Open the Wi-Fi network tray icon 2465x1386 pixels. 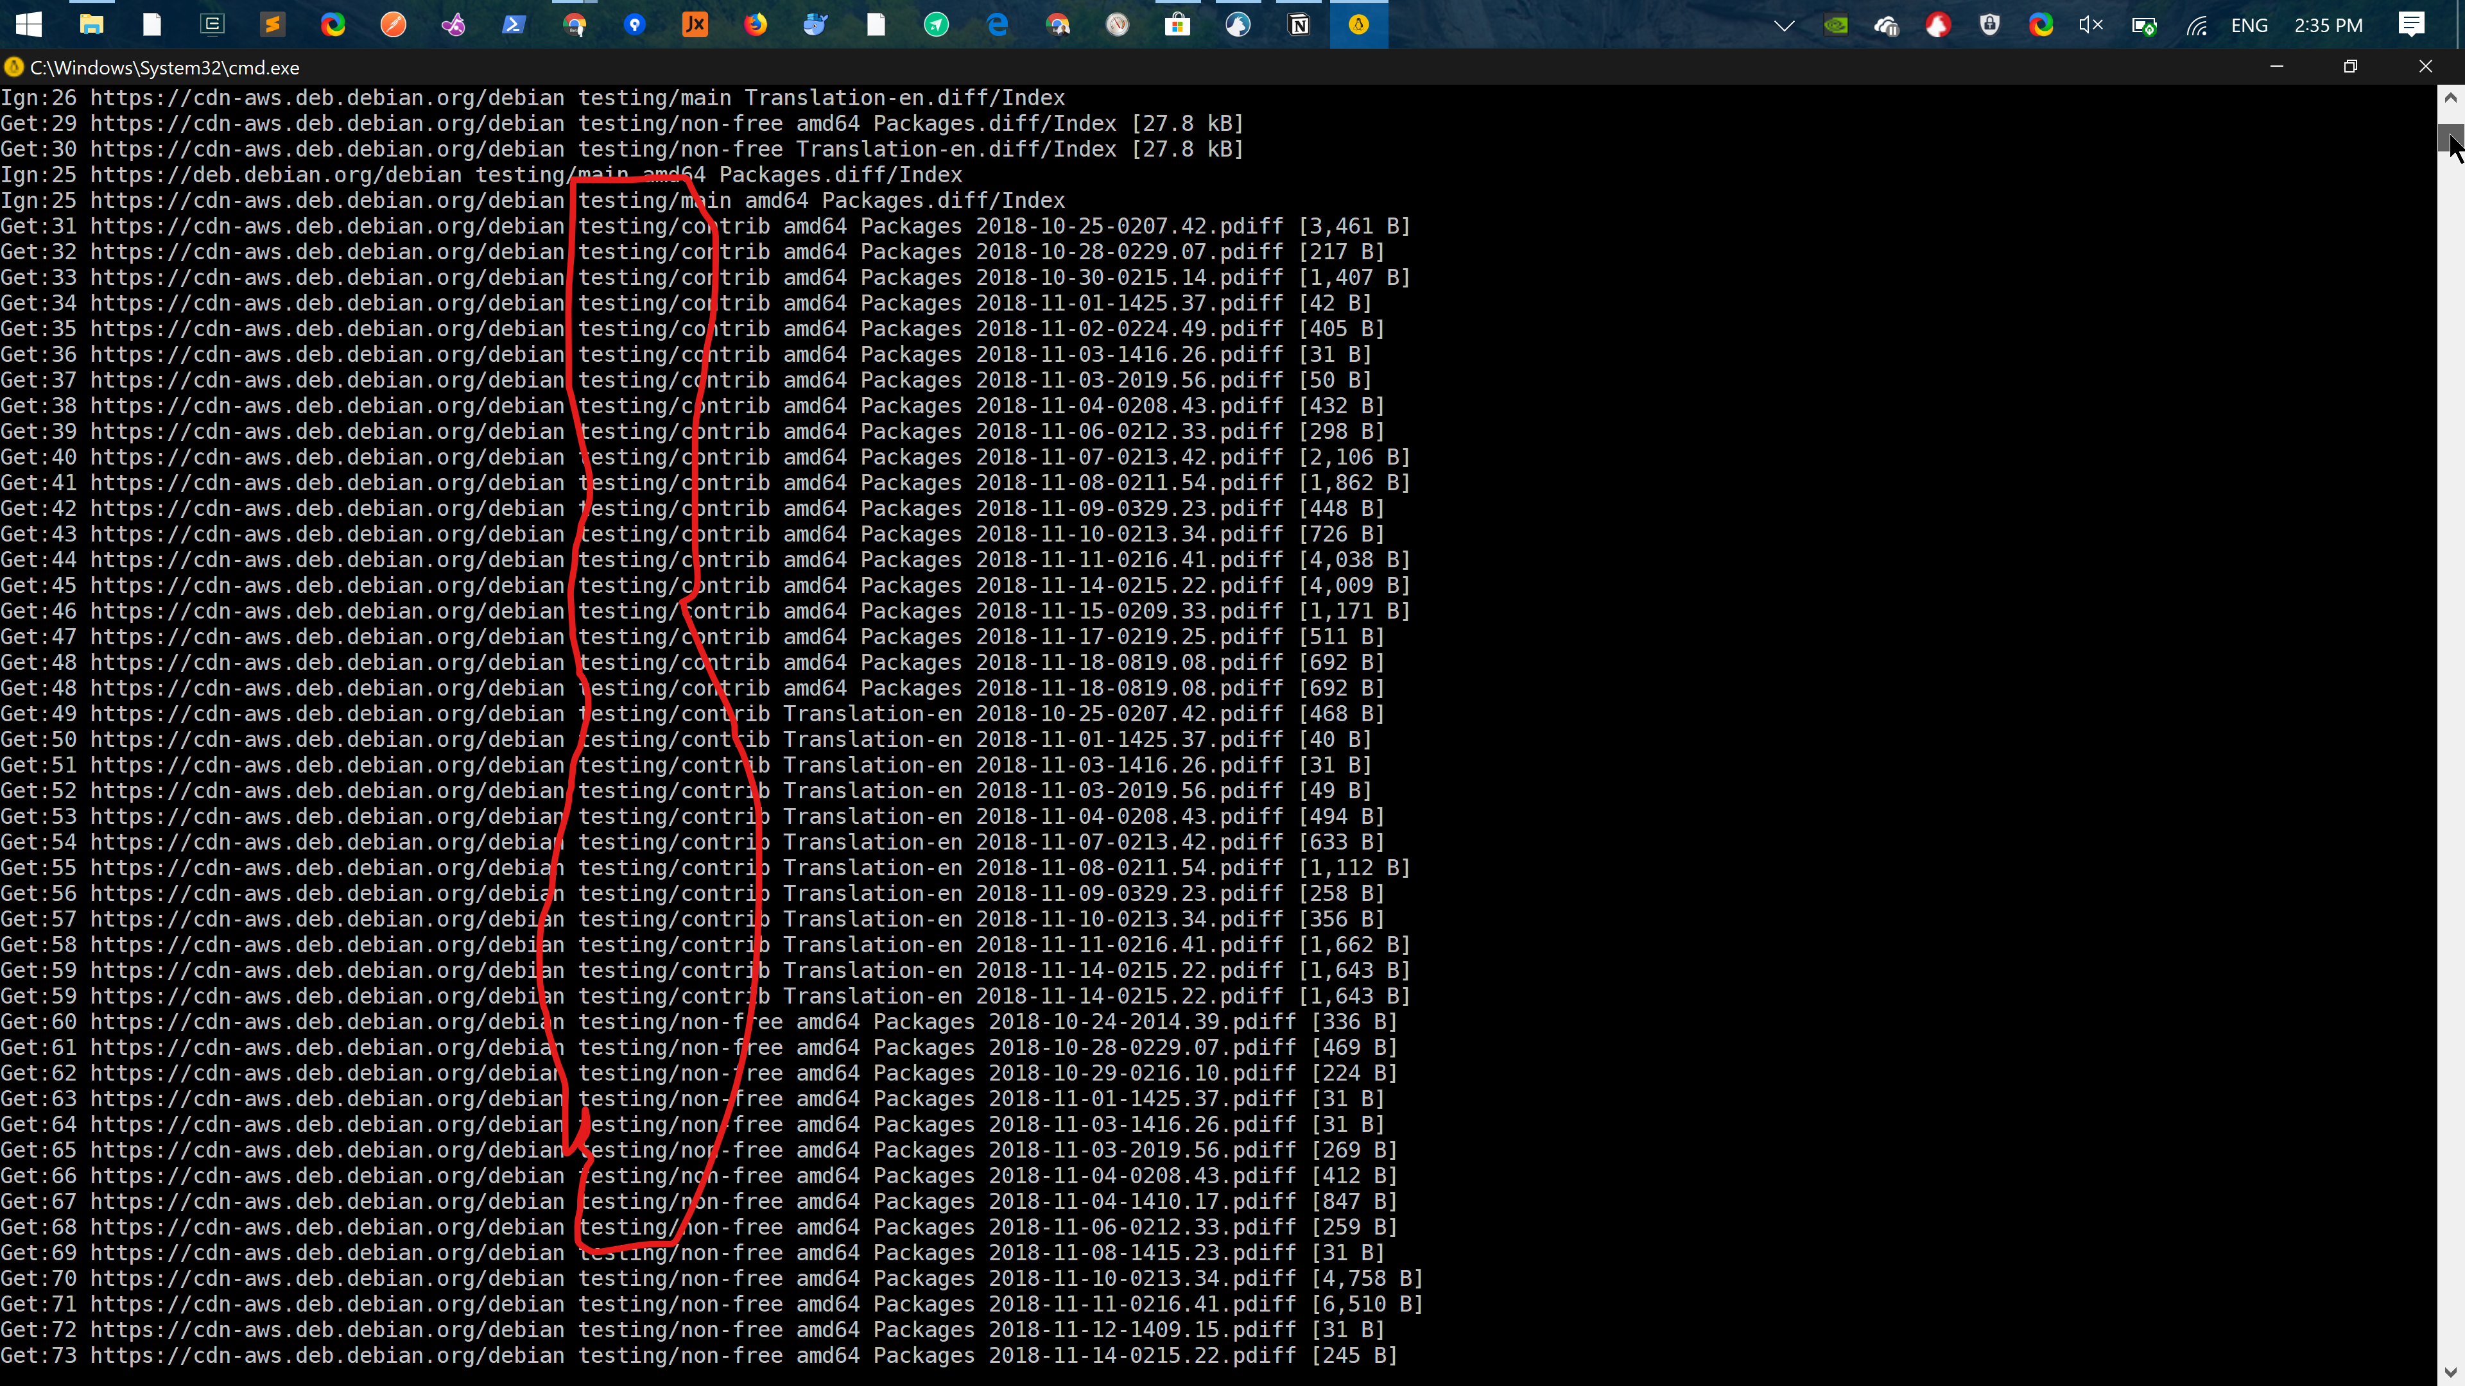coord(2196,25)
